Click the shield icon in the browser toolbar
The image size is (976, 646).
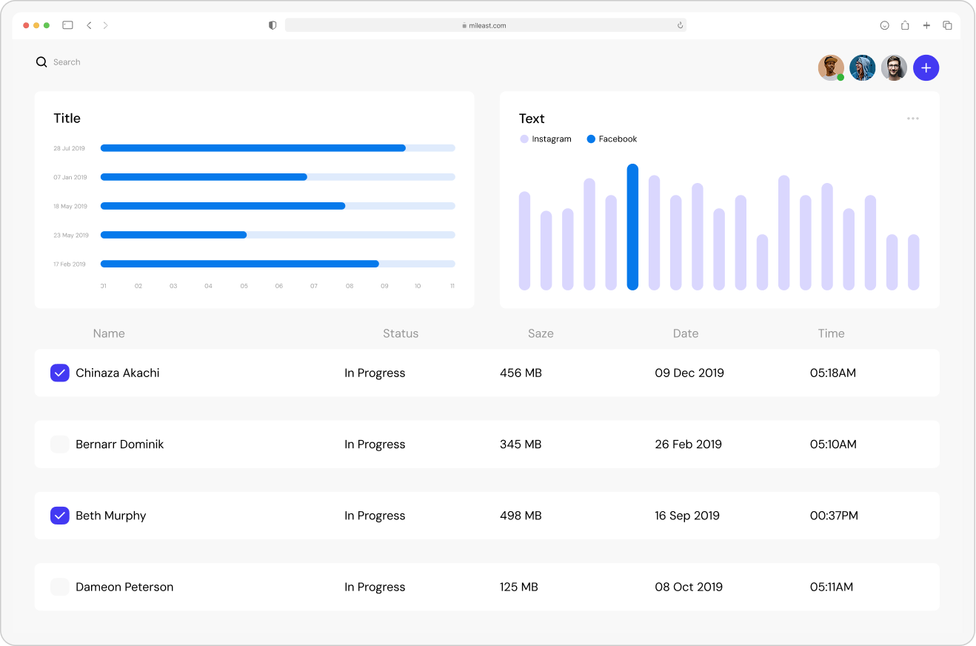coord(273,24)
